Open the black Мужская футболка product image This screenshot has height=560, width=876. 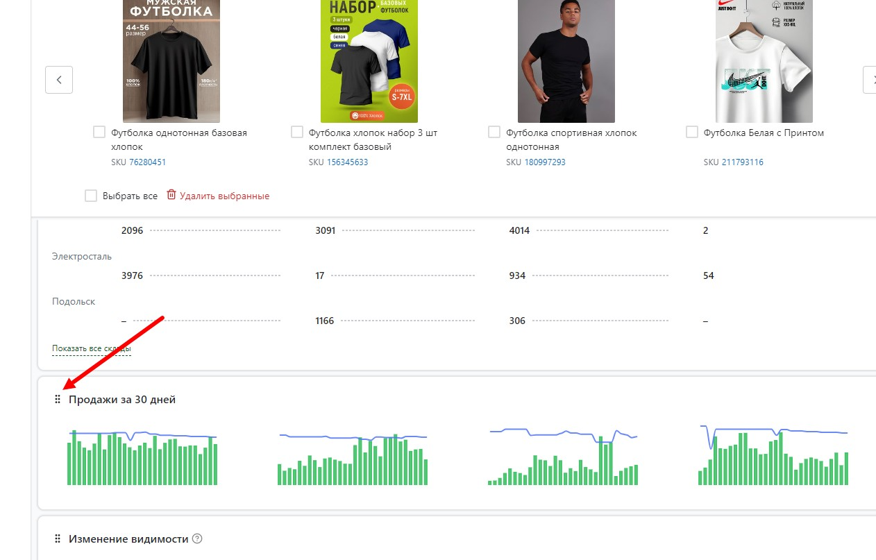coord(171,61)
